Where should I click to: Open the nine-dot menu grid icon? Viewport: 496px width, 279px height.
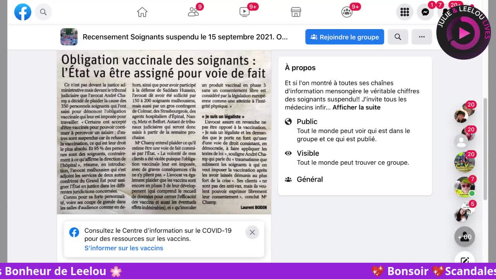[405, 12]
